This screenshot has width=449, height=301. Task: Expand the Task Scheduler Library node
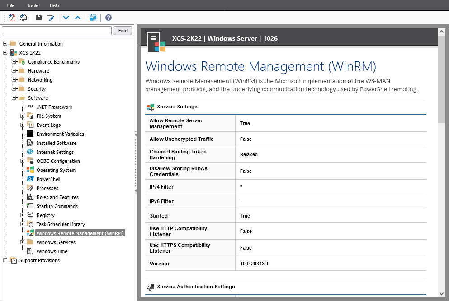22,224
